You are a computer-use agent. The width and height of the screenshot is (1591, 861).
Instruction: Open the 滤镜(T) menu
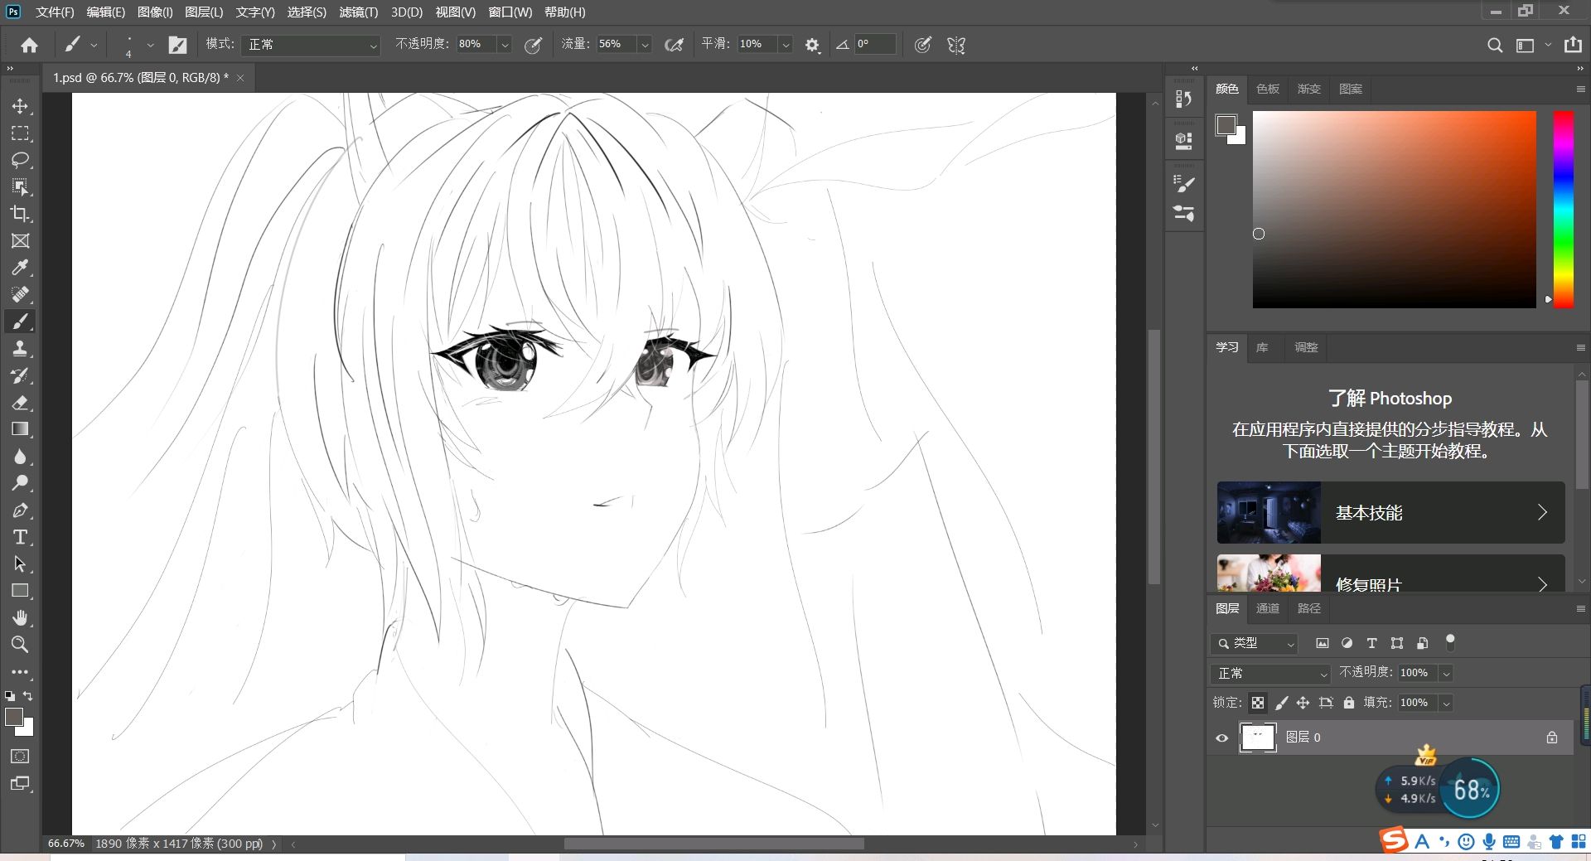(358, 12)
